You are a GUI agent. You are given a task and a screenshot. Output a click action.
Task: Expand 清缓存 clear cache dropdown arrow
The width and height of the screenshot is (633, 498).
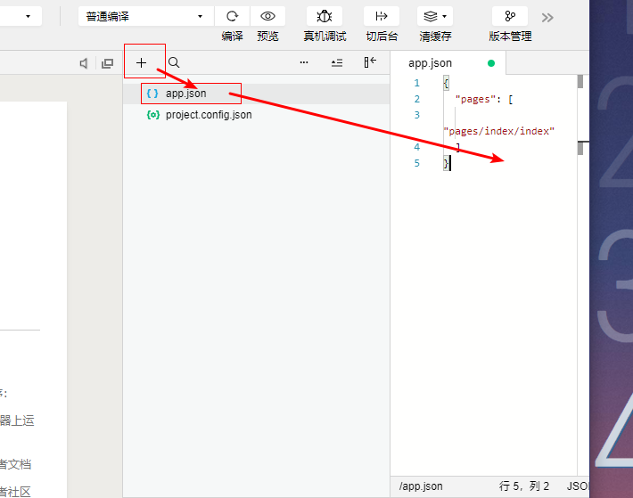(445, 17)
